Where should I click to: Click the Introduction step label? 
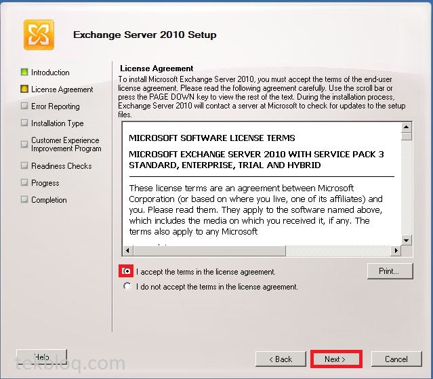[x=50, y=73]
